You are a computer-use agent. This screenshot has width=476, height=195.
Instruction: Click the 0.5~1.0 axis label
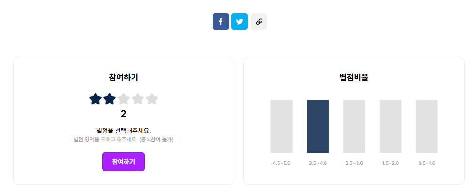(427, 163)
